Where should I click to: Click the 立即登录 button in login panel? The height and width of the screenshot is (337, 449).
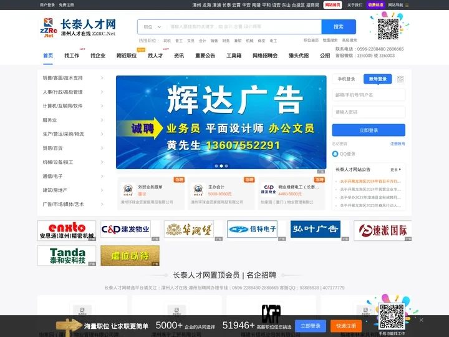coord(369,130)
